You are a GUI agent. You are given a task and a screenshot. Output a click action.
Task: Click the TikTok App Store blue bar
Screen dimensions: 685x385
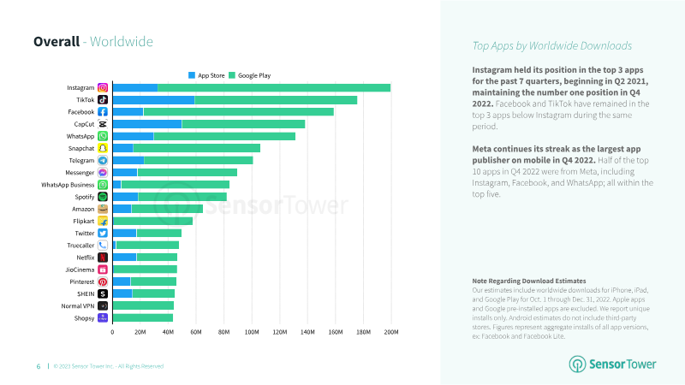click(x=154, y=100)
